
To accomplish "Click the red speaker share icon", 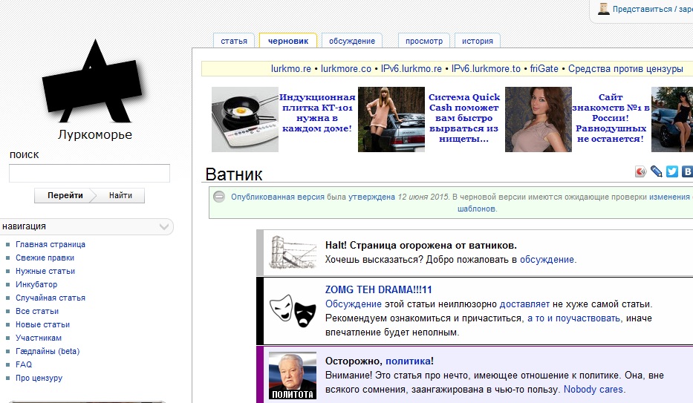I will coord(641,171).
